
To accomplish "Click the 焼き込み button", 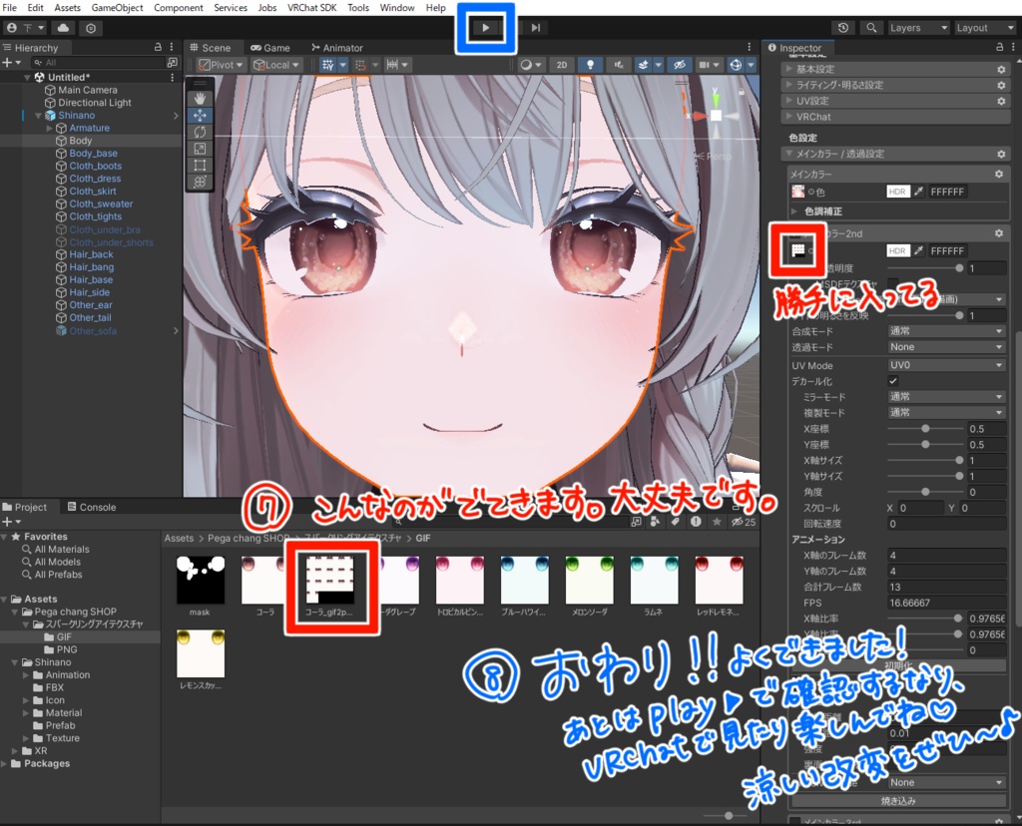I will coord(897,801).
